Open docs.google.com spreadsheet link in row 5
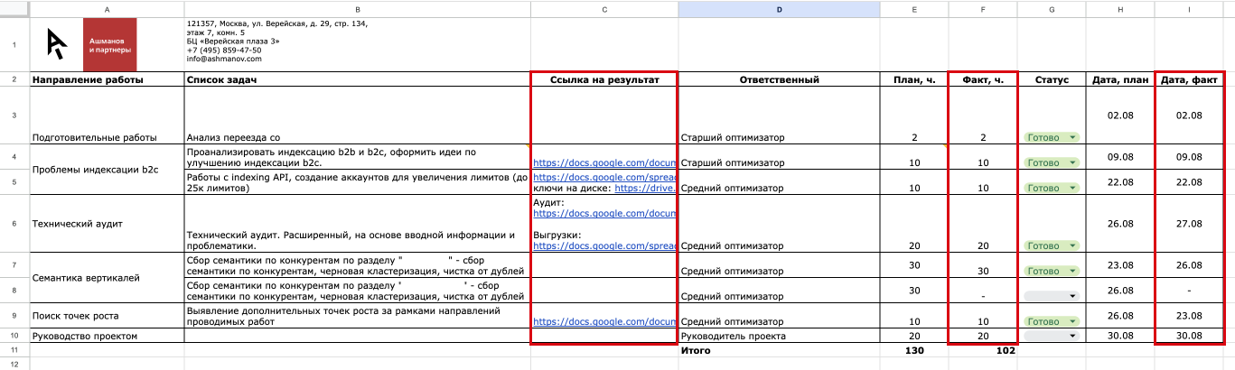 pos(603,178)
